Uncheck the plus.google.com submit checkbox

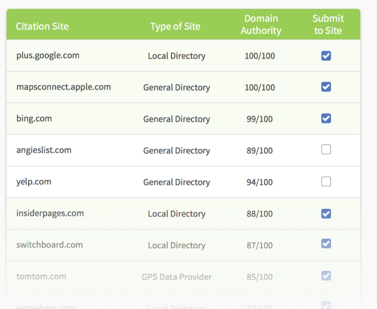326,55
